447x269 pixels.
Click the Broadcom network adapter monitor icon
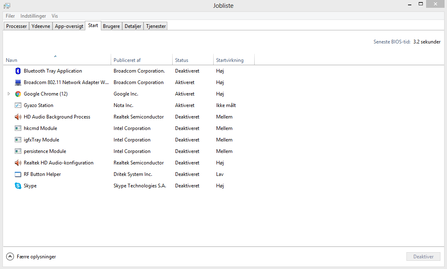point(18,82)
